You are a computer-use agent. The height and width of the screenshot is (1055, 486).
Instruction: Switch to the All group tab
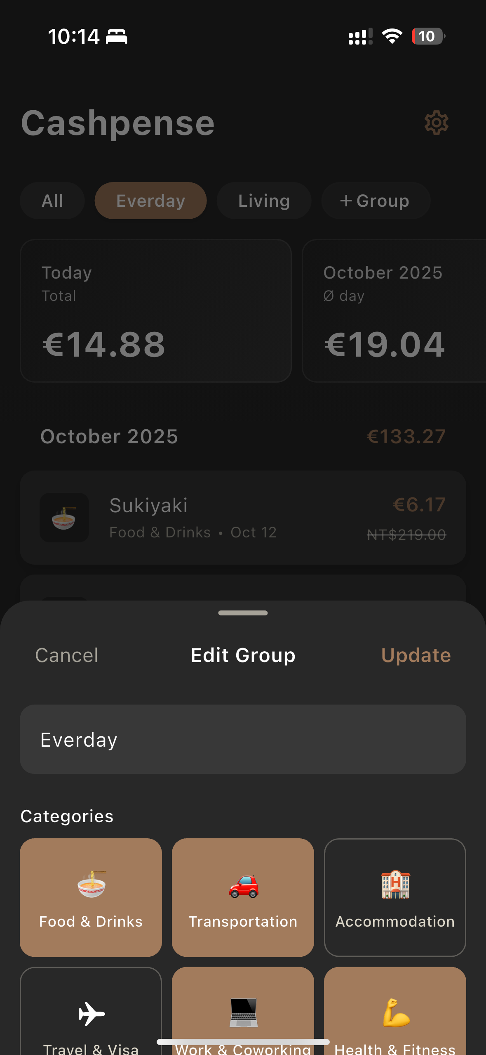click(x=52, y=201)
